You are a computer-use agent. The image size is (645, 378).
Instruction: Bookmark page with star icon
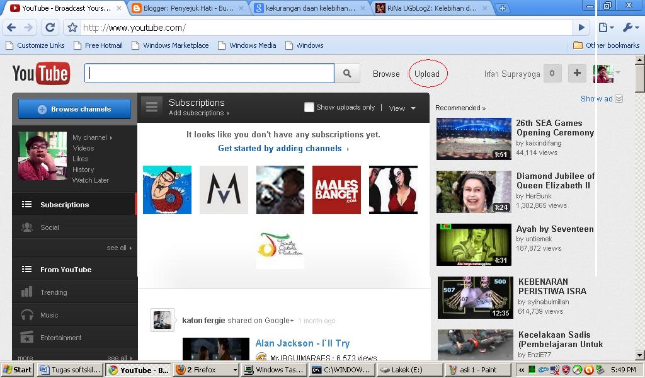click(72, 28)
